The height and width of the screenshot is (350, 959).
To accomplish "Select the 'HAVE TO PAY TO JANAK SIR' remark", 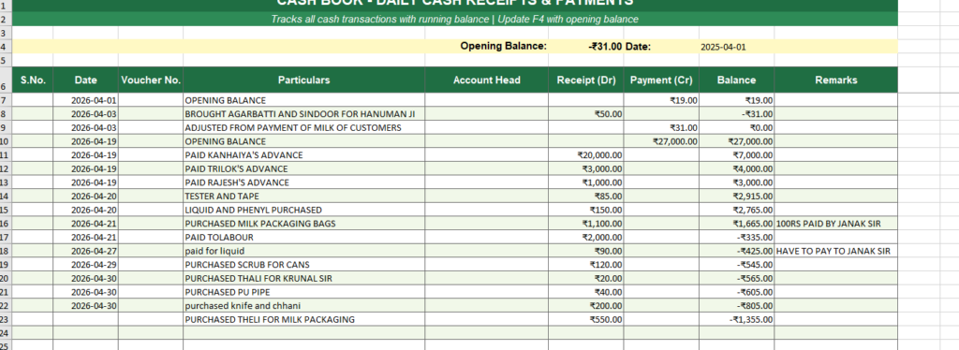I will pyautogui.click(x=835, y=251).
